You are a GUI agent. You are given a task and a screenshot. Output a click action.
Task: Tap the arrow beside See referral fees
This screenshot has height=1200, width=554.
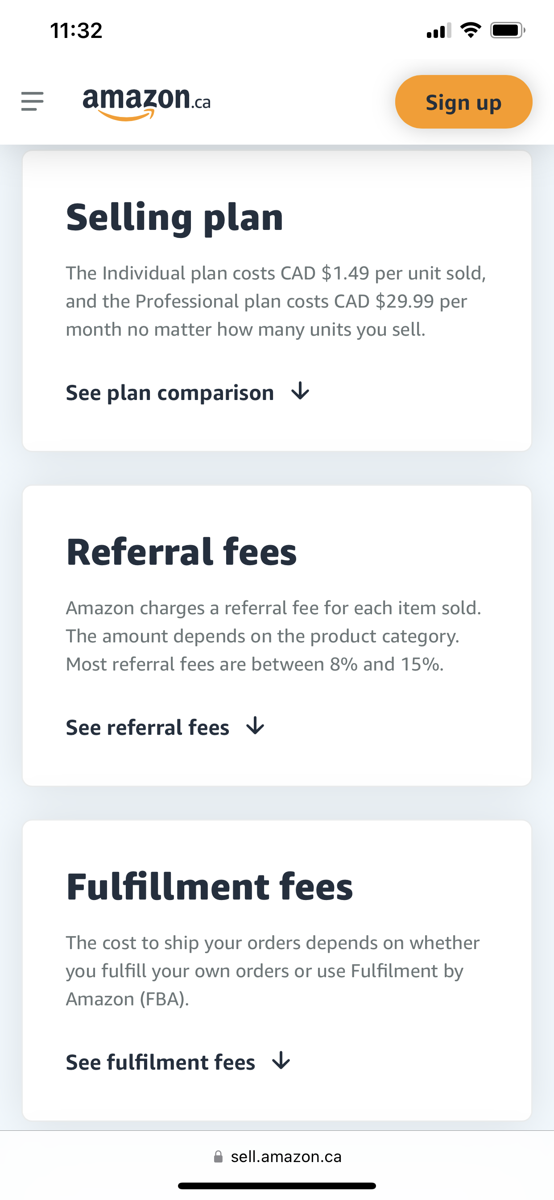click(256, 726)
